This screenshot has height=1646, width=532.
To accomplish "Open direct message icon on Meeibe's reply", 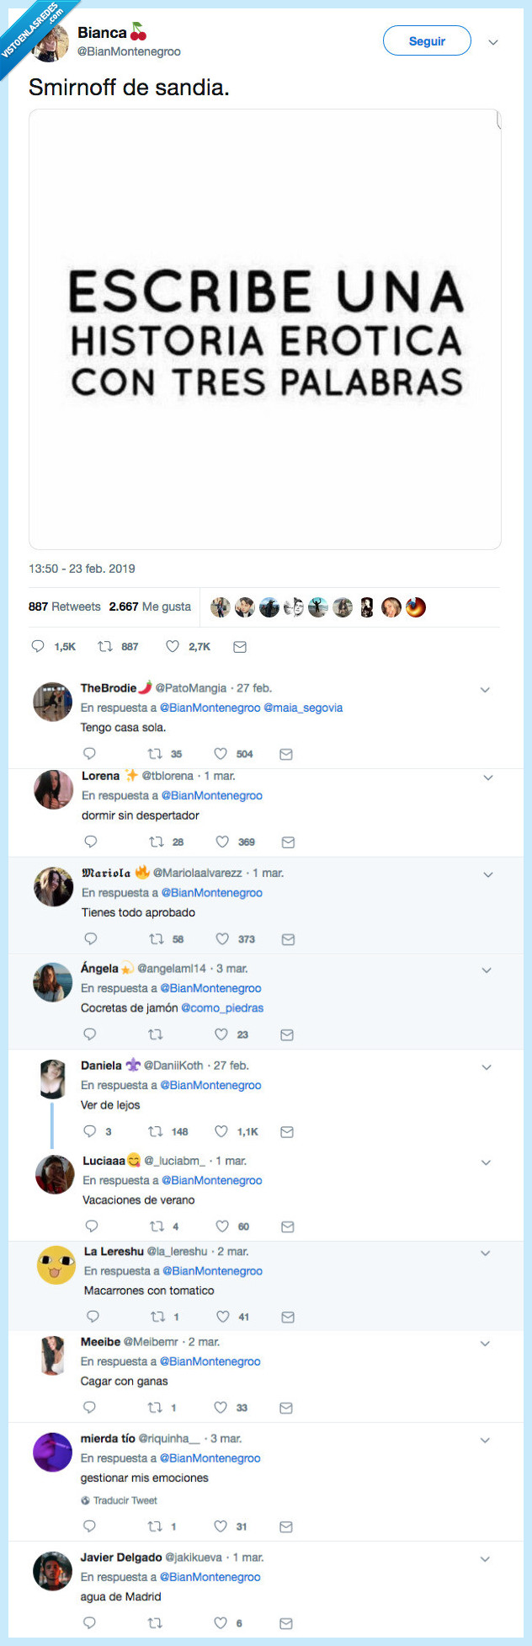I will (285, 1407).
